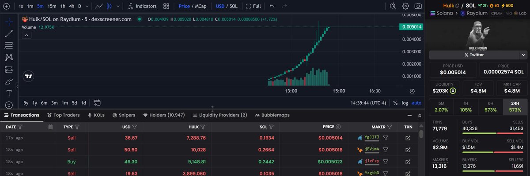This screenshot has width=530, height=176.
Task: Switch chart denomination to USD
Action: click(x=220, y=6)
